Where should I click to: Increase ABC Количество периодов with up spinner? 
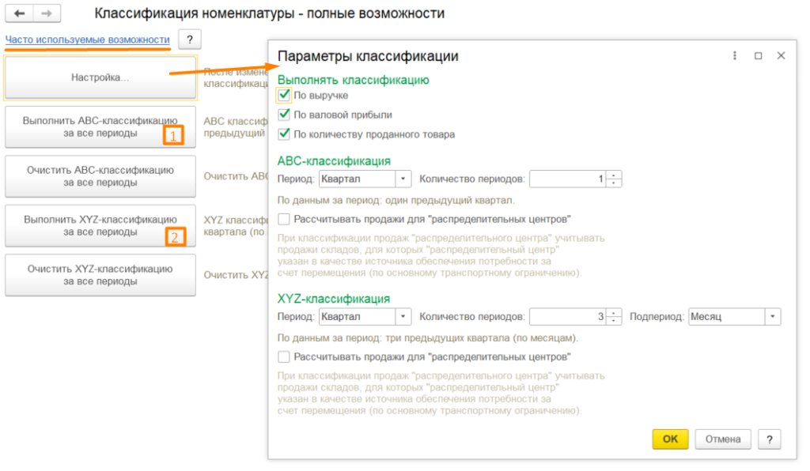tap(614, 175)
